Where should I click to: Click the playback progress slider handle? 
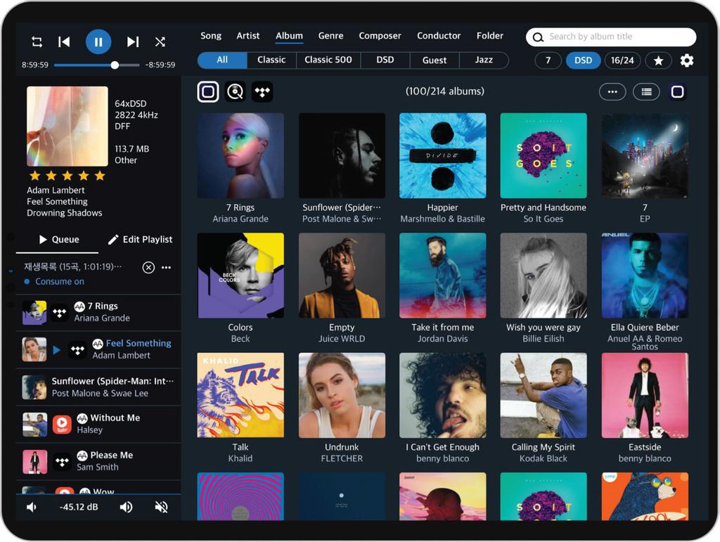pos(115,65)
